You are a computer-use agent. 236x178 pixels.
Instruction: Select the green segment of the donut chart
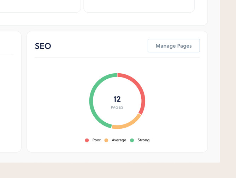[93, 95]
